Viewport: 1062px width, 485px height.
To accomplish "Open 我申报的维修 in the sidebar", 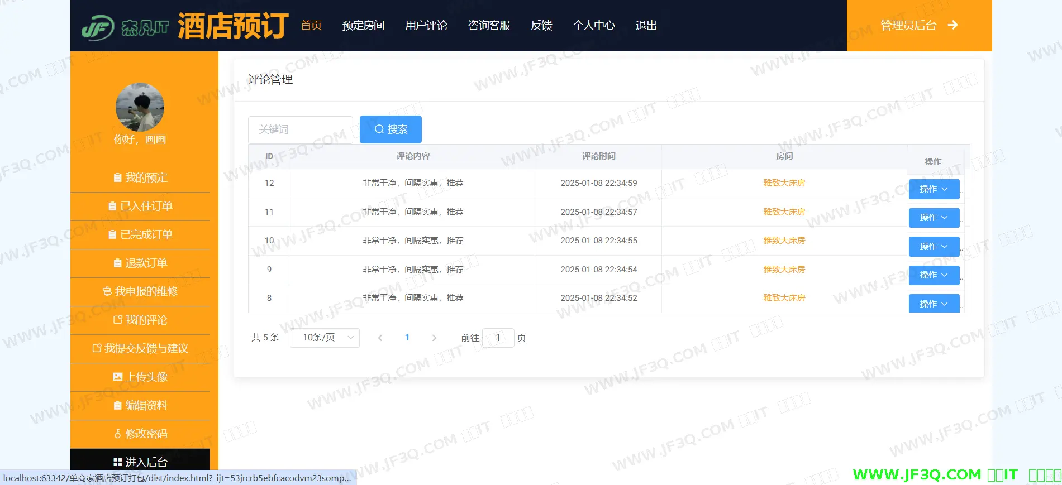I will [x=140, y=291].
